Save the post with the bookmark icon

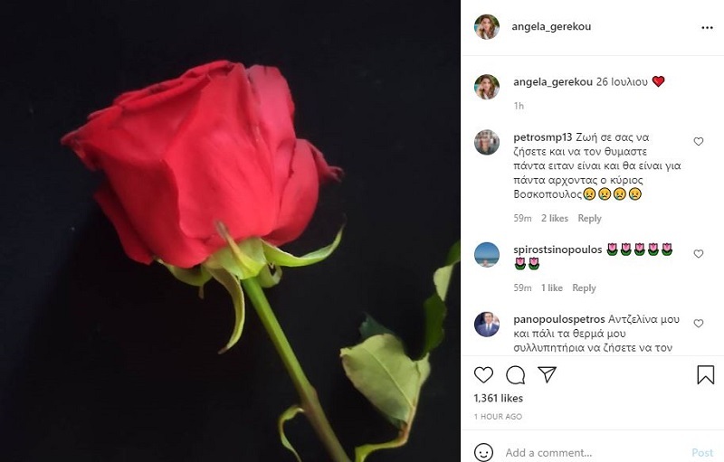tap(706, 375)
